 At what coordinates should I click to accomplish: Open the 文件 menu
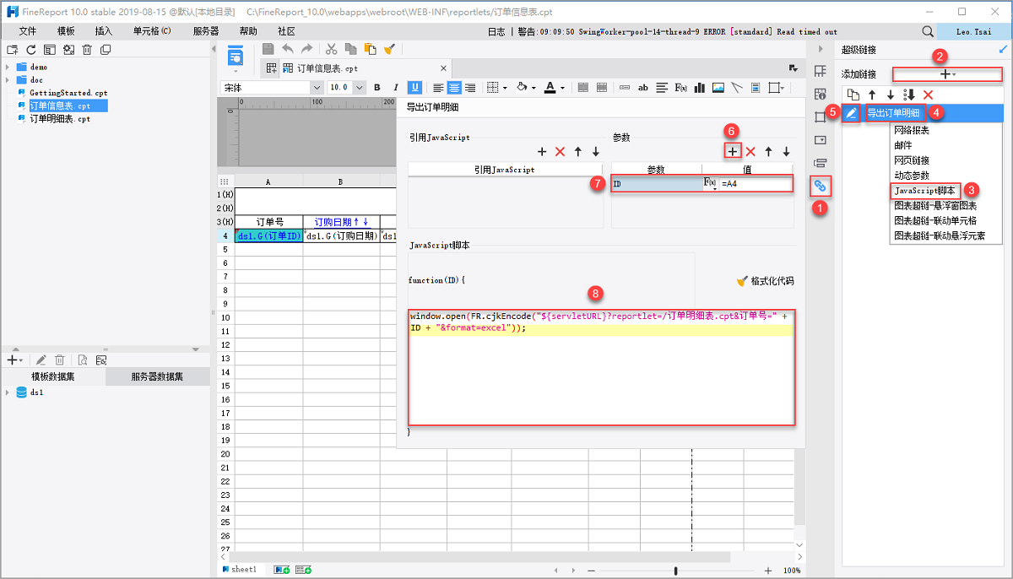click(x=28, y=31)
